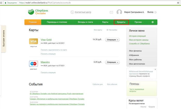Click the Все карты link
The height and width of the screenshot is (109, 181).
[98, 30]
